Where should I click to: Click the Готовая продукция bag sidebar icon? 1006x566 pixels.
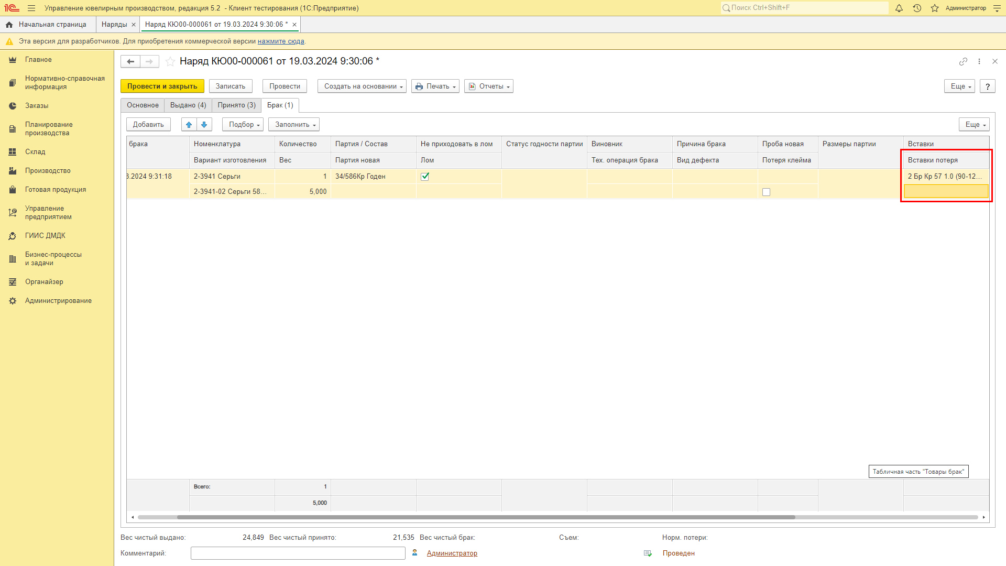13,190
